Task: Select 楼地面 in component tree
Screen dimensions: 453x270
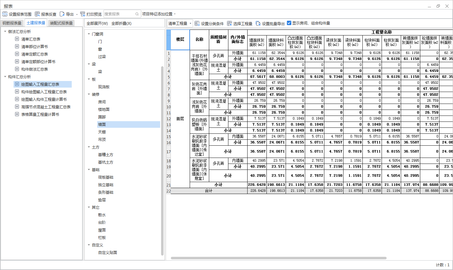Action: 104,110
